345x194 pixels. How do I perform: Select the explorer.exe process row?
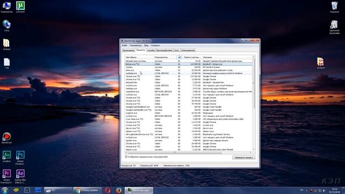click(189, 113)
